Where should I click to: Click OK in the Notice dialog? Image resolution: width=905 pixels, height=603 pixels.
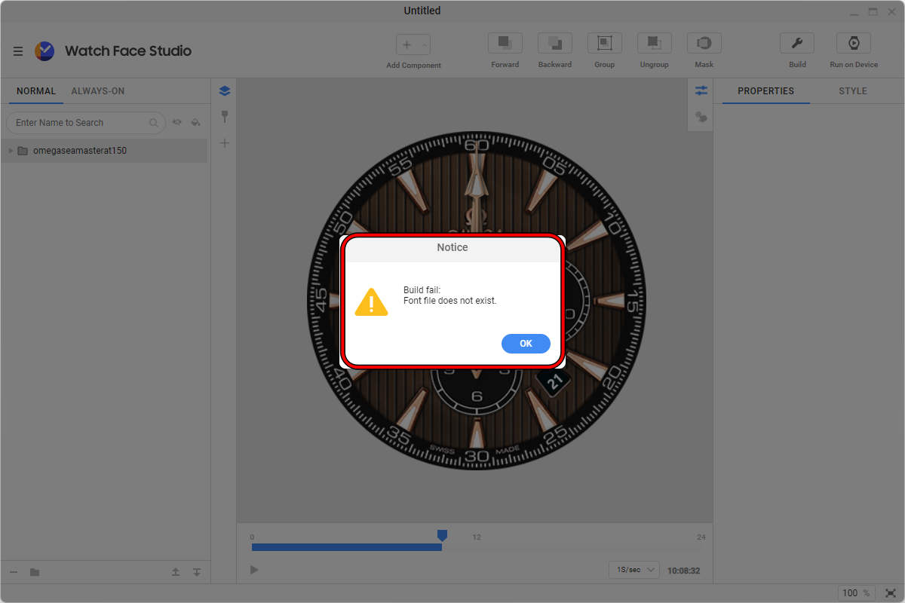pyautogui.click(x=526, y=344)
